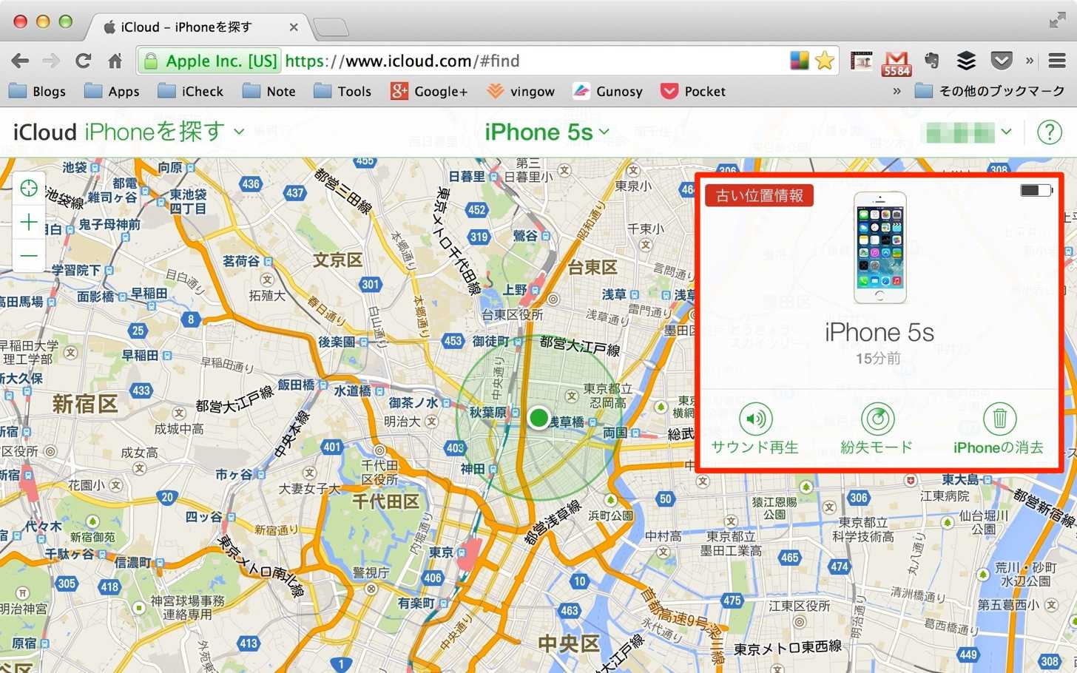This screenshot has height=673, width=1077.
Task: Click the Chrome forward arrow button
Action: [51, 61]
